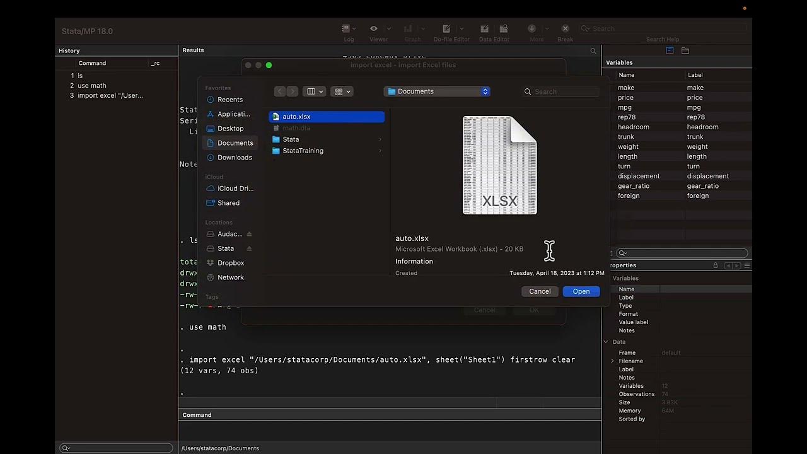This screenshot has height=454, width=807.
Task: Select the Variables list view icon
Action: (670, 50)
